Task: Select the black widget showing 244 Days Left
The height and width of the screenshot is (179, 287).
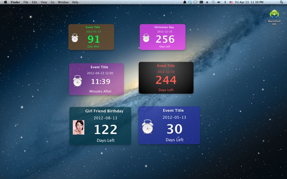Action: [166, 78]
